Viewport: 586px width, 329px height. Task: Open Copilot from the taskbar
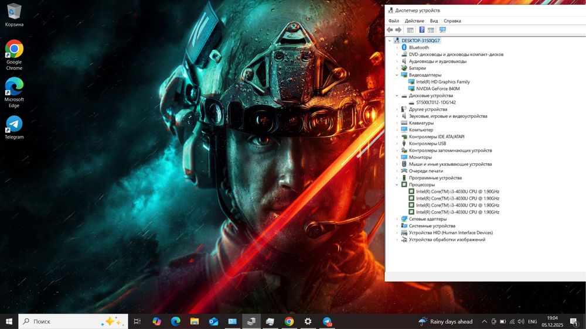[x=156, y=321]
